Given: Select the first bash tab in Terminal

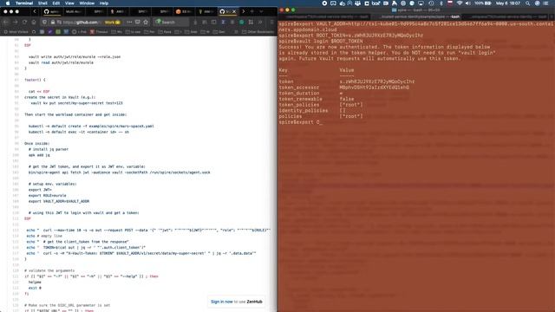Looking at the screenshot, I should (324, 16).
